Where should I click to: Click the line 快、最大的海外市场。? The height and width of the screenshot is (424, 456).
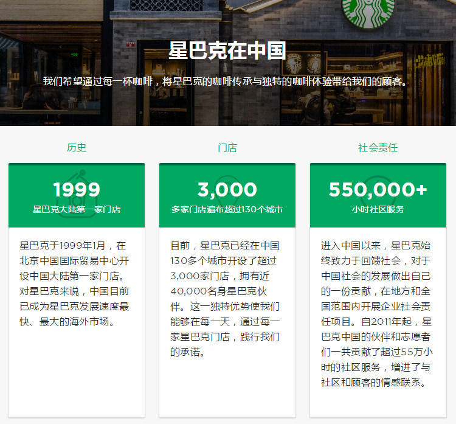67,322
